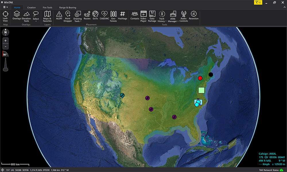Image resolution: width=287 pixels, height=172 pixels.
Task: Select the Point Dropper tool
Action: coord(68,16)
